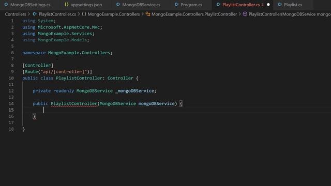Click the C# icon on Program.cs tab
This screenshot has height=186, width=331.
pyautogui.click(x=176, y=5)
